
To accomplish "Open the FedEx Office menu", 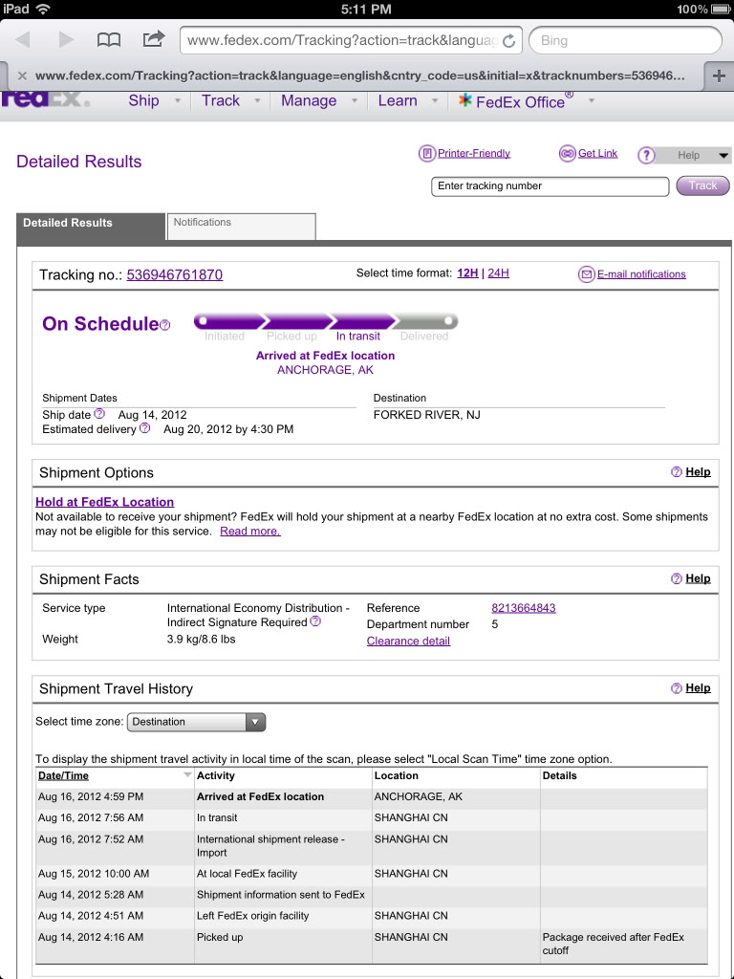I will [x=521, y=101].
